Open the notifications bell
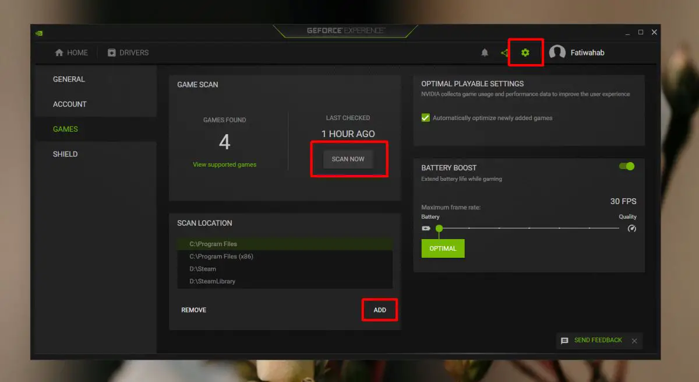 (x=485, y=52)
